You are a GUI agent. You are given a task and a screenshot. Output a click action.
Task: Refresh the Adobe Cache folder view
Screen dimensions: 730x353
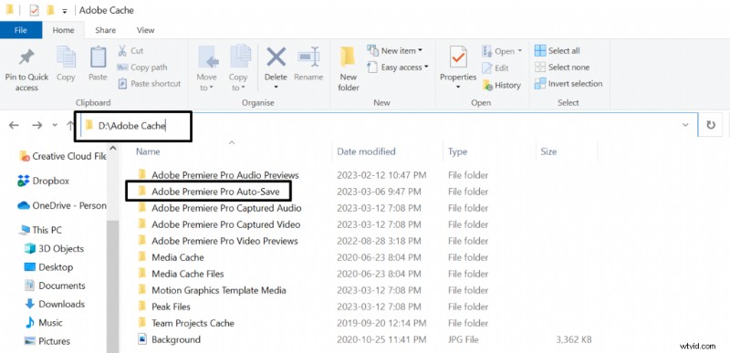click(x=711, y=125)
